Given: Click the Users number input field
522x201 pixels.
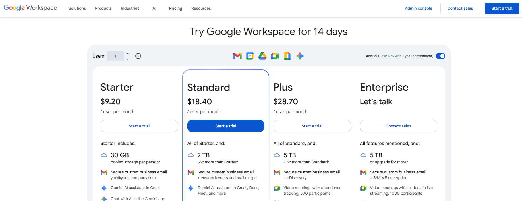Looking at the screenshot, I should [x=115, y=56].
